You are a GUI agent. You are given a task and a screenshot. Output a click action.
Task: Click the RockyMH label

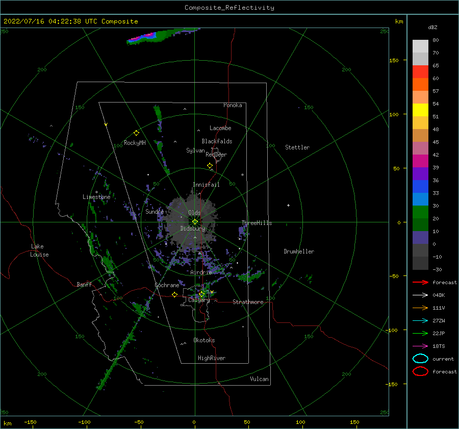[x=135, y=143]
